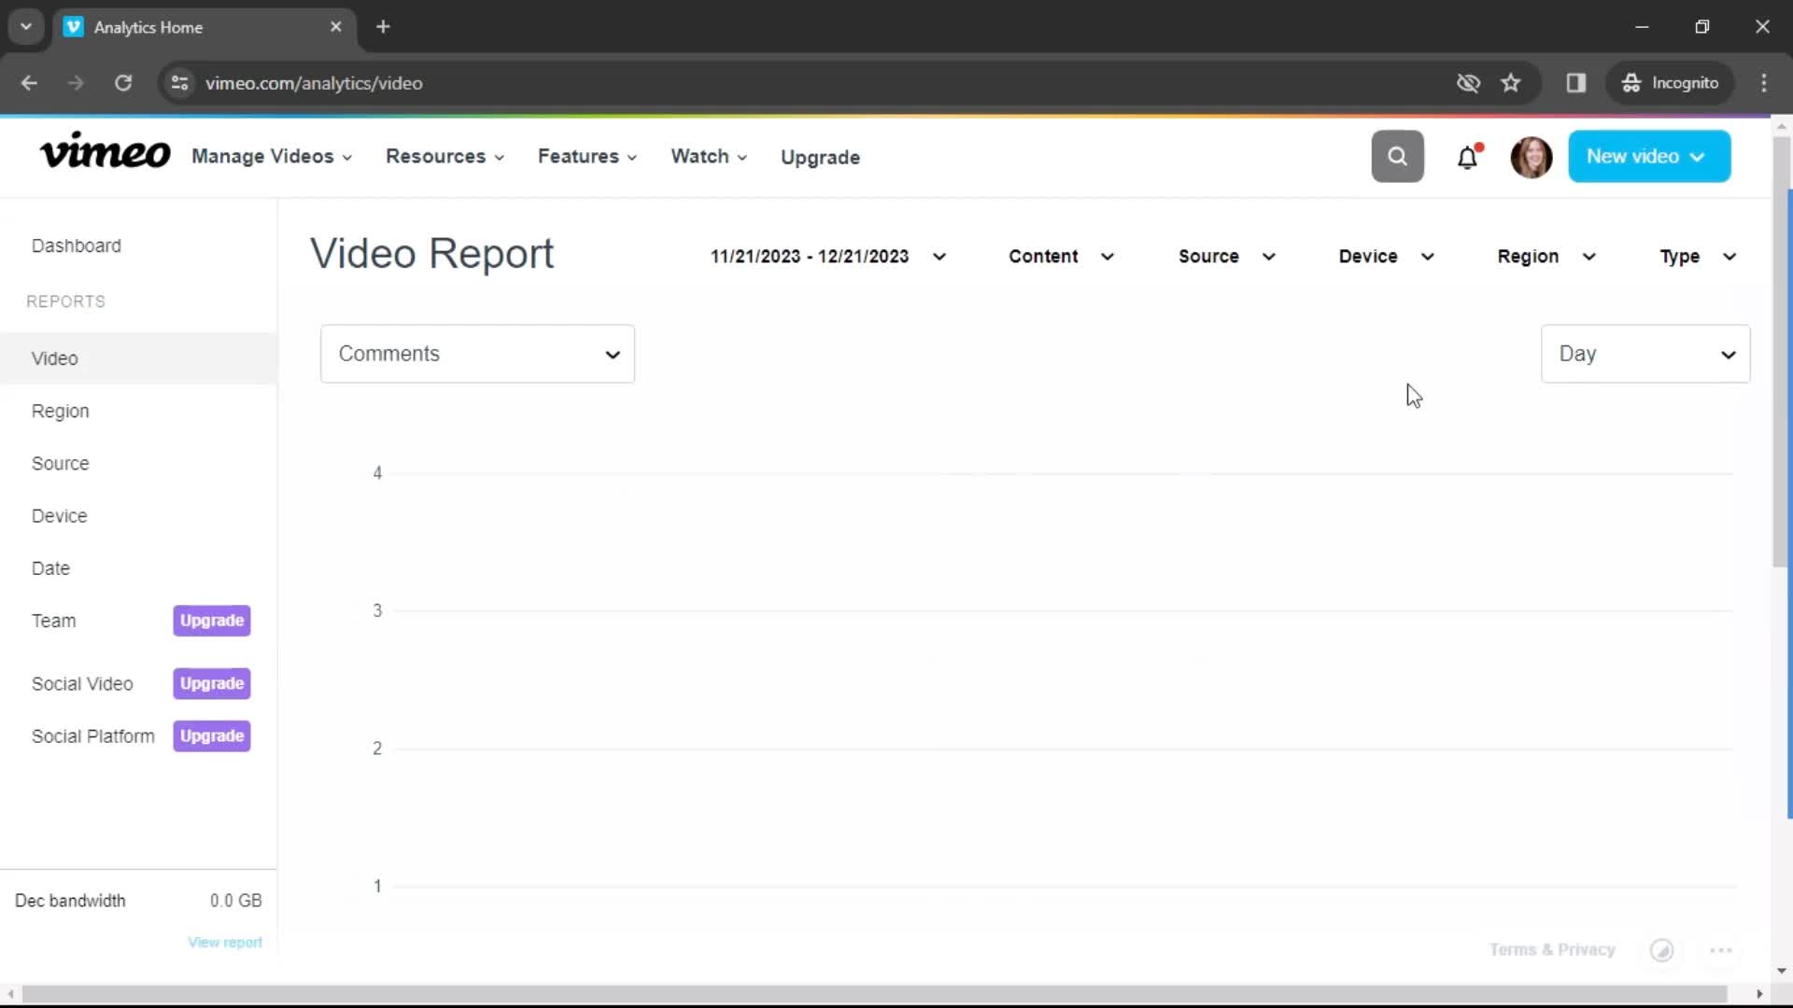The image size is (1793, 1008).
Task: Open site information icon in address bar
Action: [x=179, y=83]
